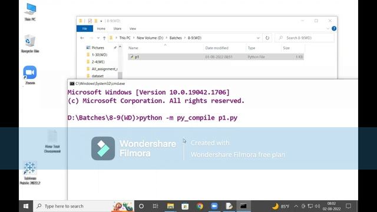Click the cmd.exe window title bar icon
Viewport: 377px width, 212px height.
point(72,84)
